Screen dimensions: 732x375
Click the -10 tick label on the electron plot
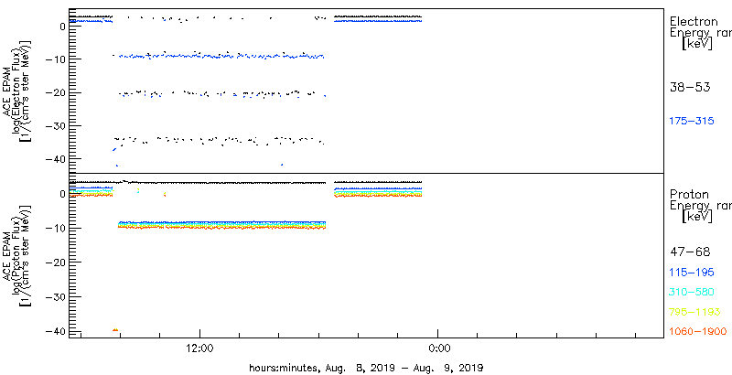click(x=55, y=59)
